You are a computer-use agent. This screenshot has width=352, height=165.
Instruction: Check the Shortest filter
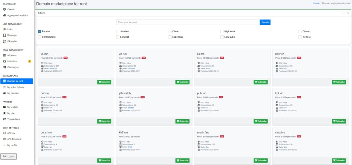click(x=118, y=31)
